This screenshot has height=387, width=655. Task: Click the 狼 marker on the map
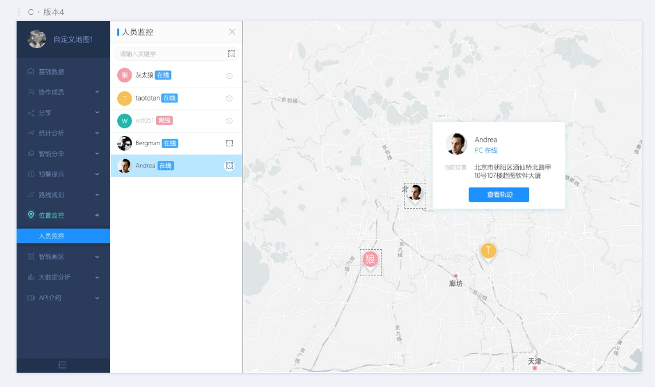click(x=370, y=260)
